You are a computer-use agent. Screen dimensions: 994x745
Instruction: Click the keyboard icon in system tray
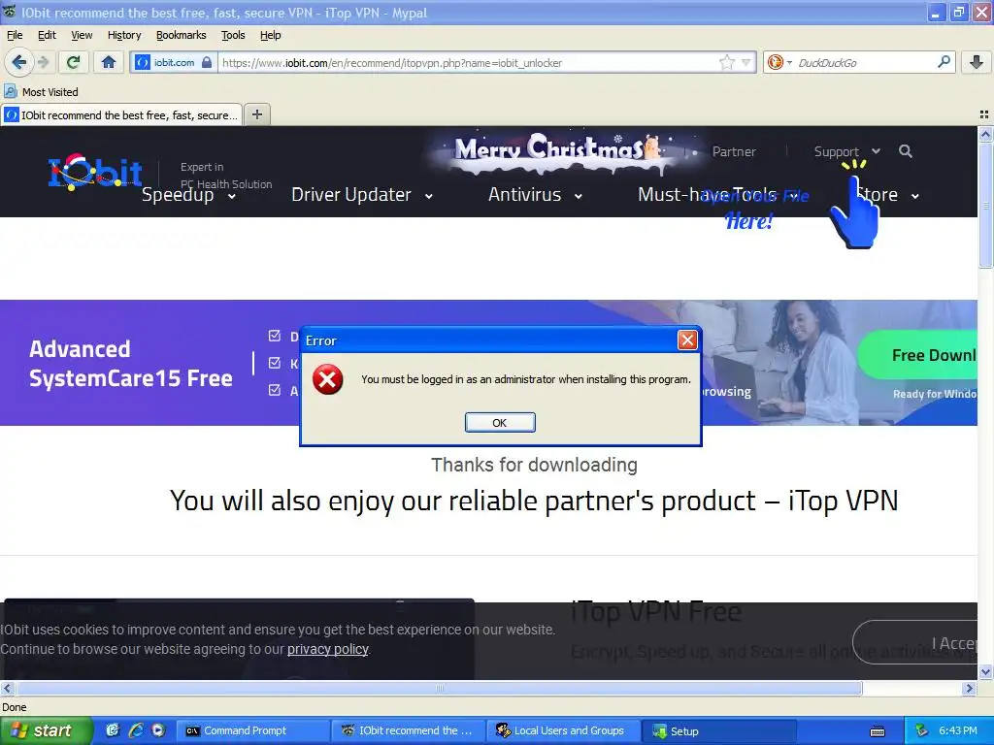(878, 731)
